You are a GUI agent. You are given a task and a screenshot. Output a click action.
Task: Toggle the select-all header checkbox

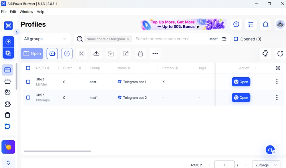[28, 68]
